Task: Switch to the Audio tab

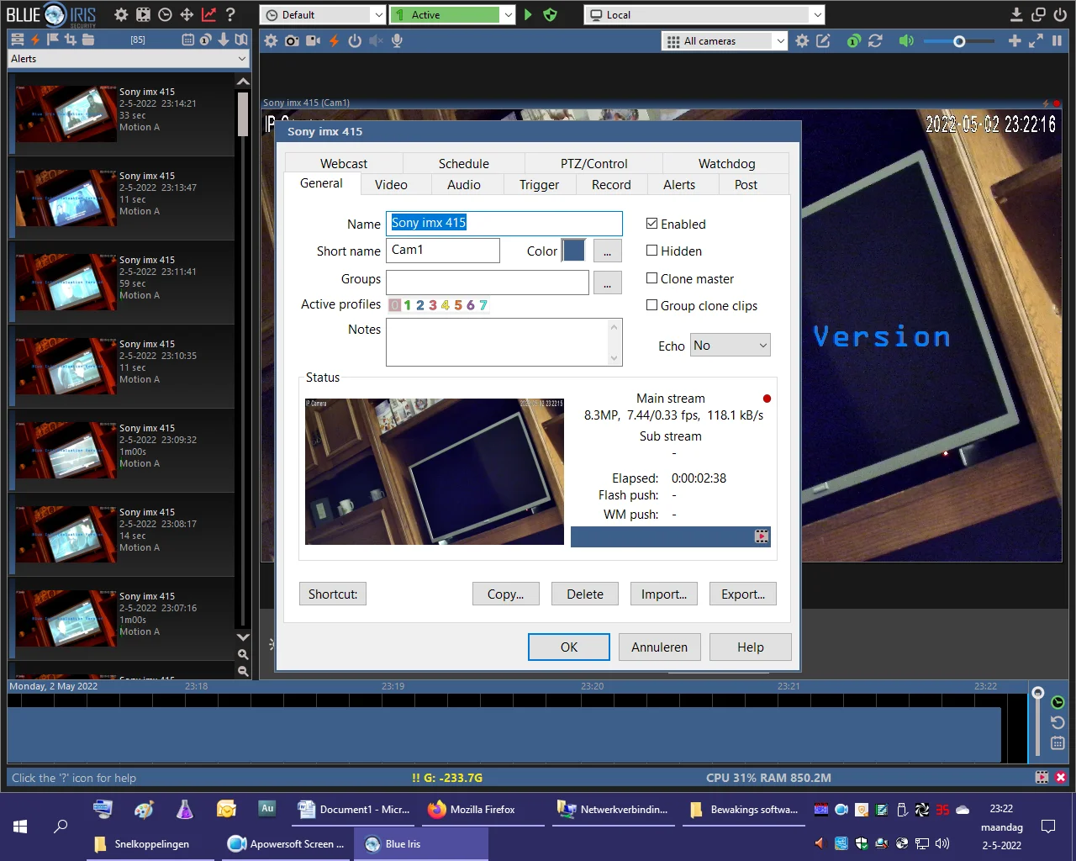Action: (464, 184)
